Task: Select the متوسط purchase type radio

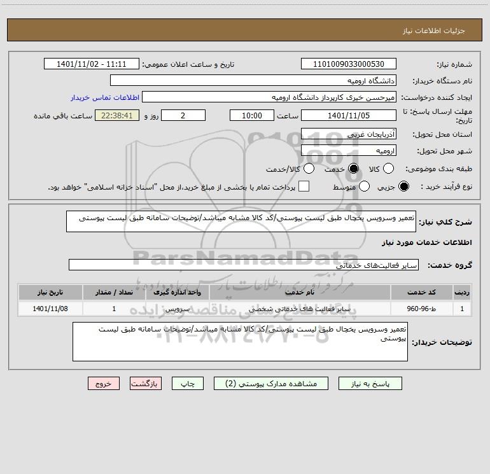Action: [x=364, y=186]
